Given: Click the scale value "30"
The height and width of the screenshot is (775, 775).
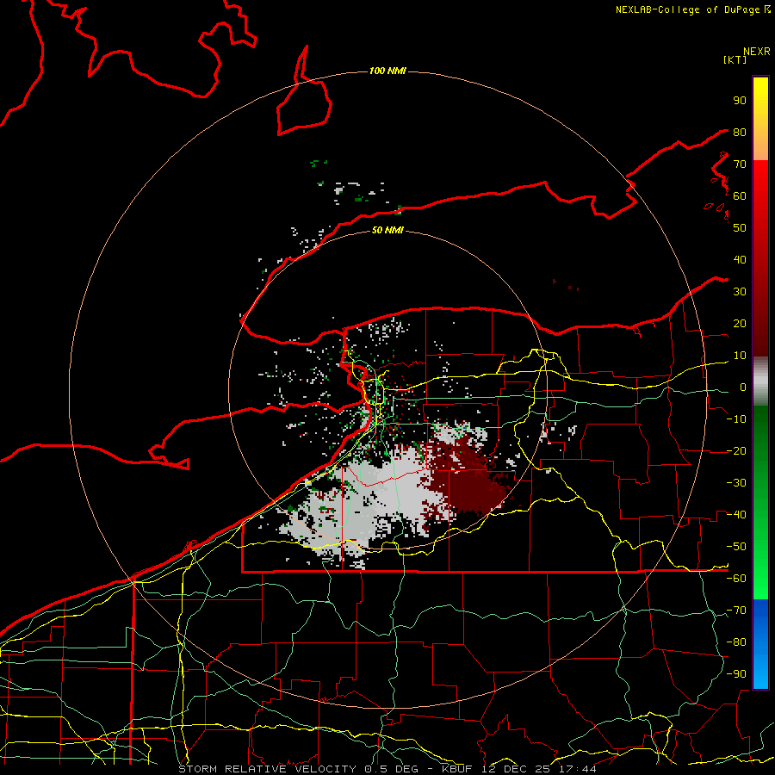Looking at the screenshot, I should (740, 292).
